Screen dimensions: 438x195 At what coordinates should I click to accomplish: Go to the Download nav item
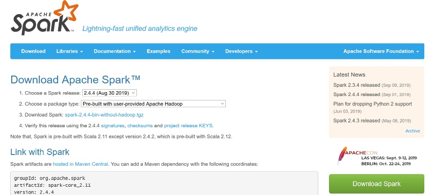tap(33, 51)
